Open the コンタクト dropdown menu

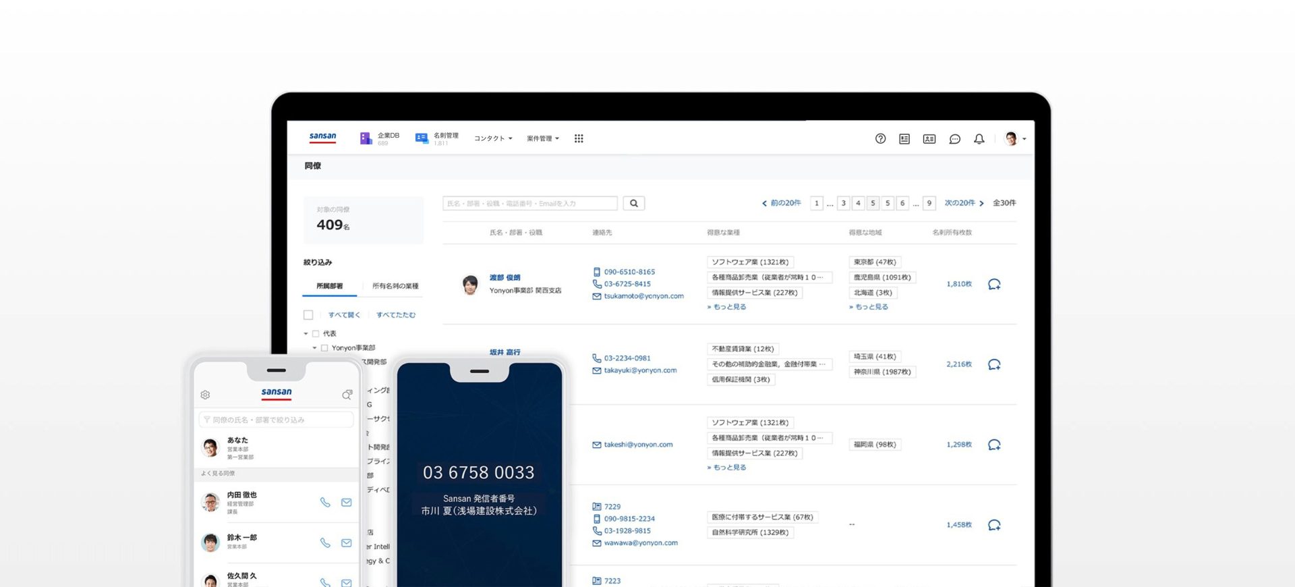(x=493, y=138)
